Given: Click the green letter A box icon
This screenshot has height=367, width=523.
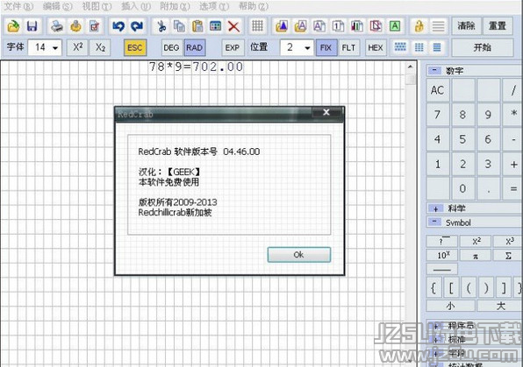Looking at the screenshot, I should (x=395, y=26).
